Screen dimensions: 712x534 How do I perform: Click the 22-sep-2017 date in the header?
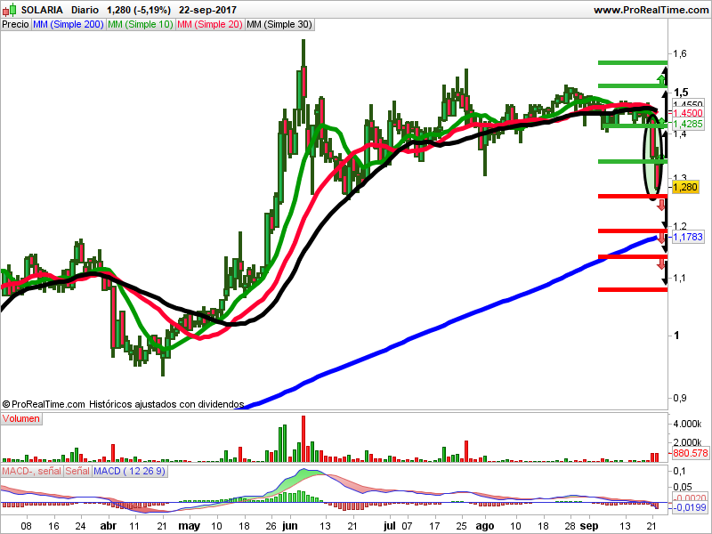click(207, 10)
